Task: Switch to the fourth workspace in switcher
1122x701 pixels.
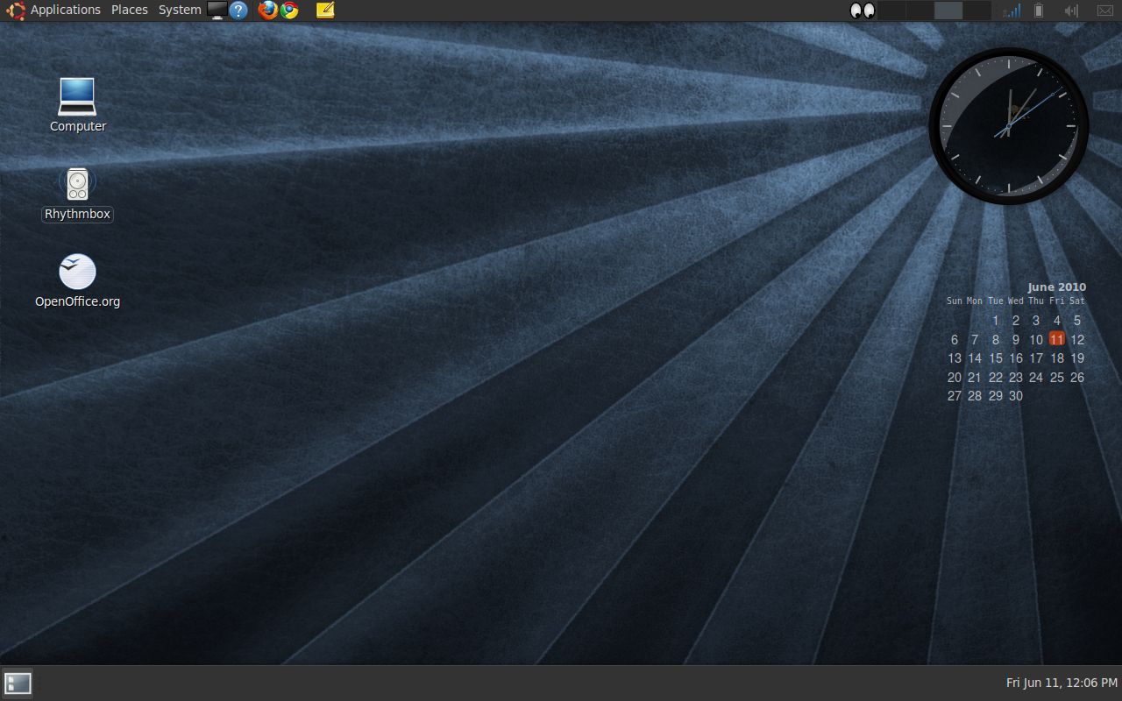Action: click(x=976, y=11)
